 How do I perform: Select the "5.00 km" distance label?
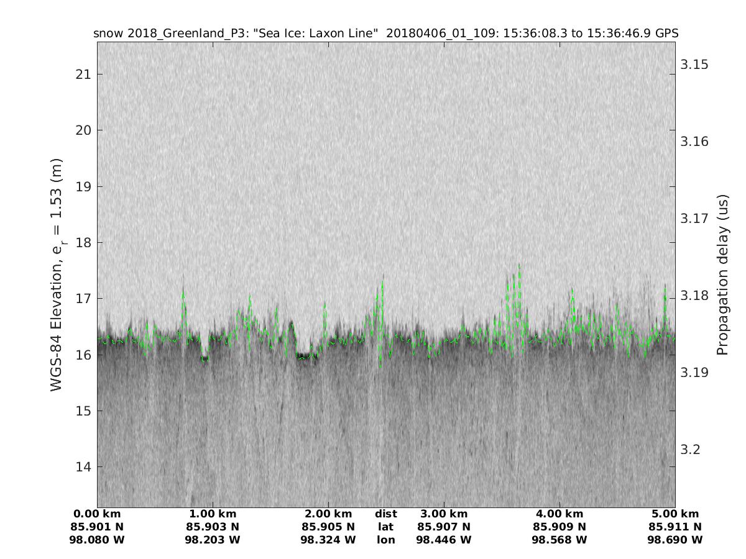click(675, 514)
